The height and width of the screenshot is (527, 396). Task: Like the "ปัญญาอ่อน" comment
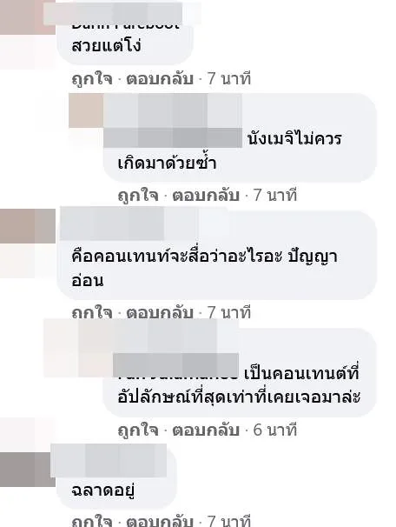point(92,312)
